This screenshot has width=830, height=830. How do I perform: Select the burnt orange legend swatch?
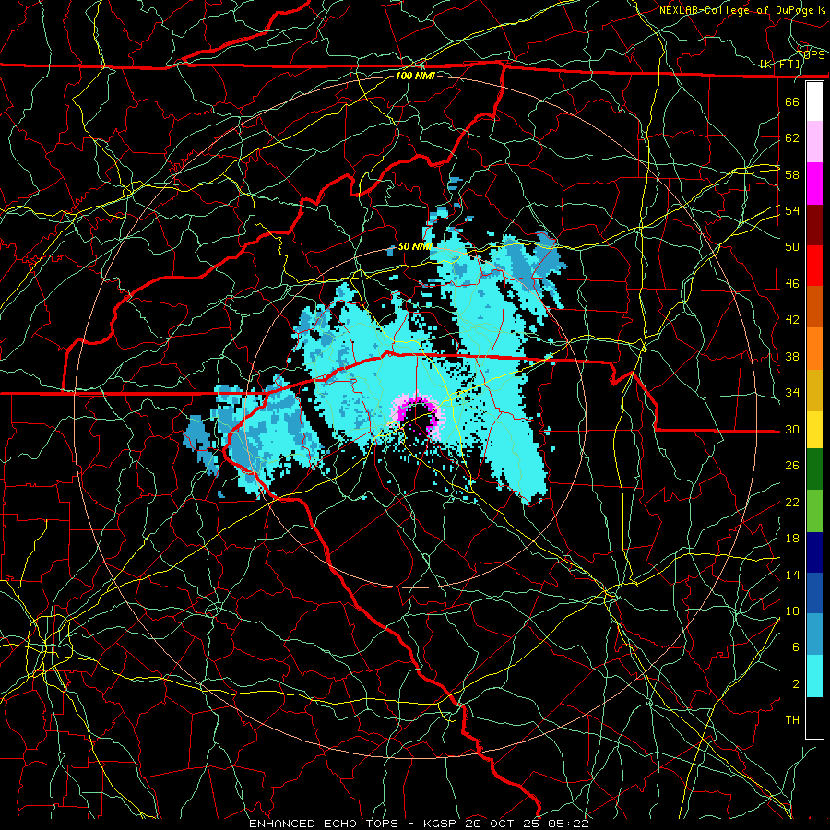coord(814,306)
